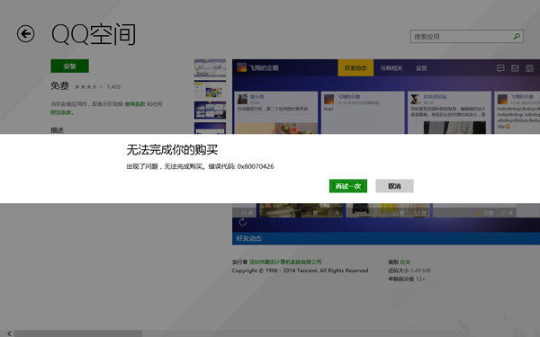Click the search magnifier icon
Screen dimensions: 540x337
click(x=517, y=37)
